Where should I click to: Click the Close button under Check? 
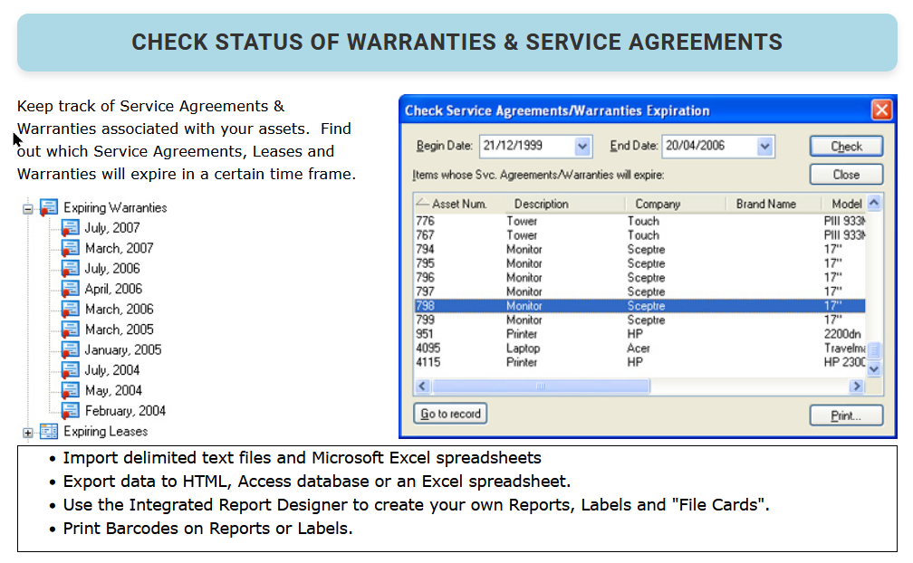click(x=846, y=175)
